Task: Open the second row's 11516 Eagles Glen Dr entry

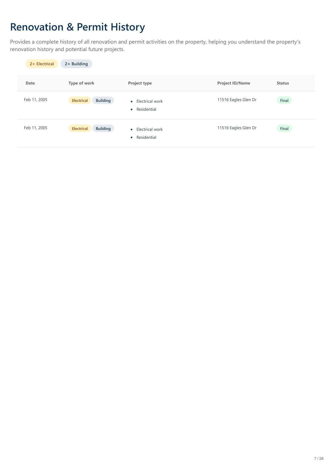Action: 237,128
